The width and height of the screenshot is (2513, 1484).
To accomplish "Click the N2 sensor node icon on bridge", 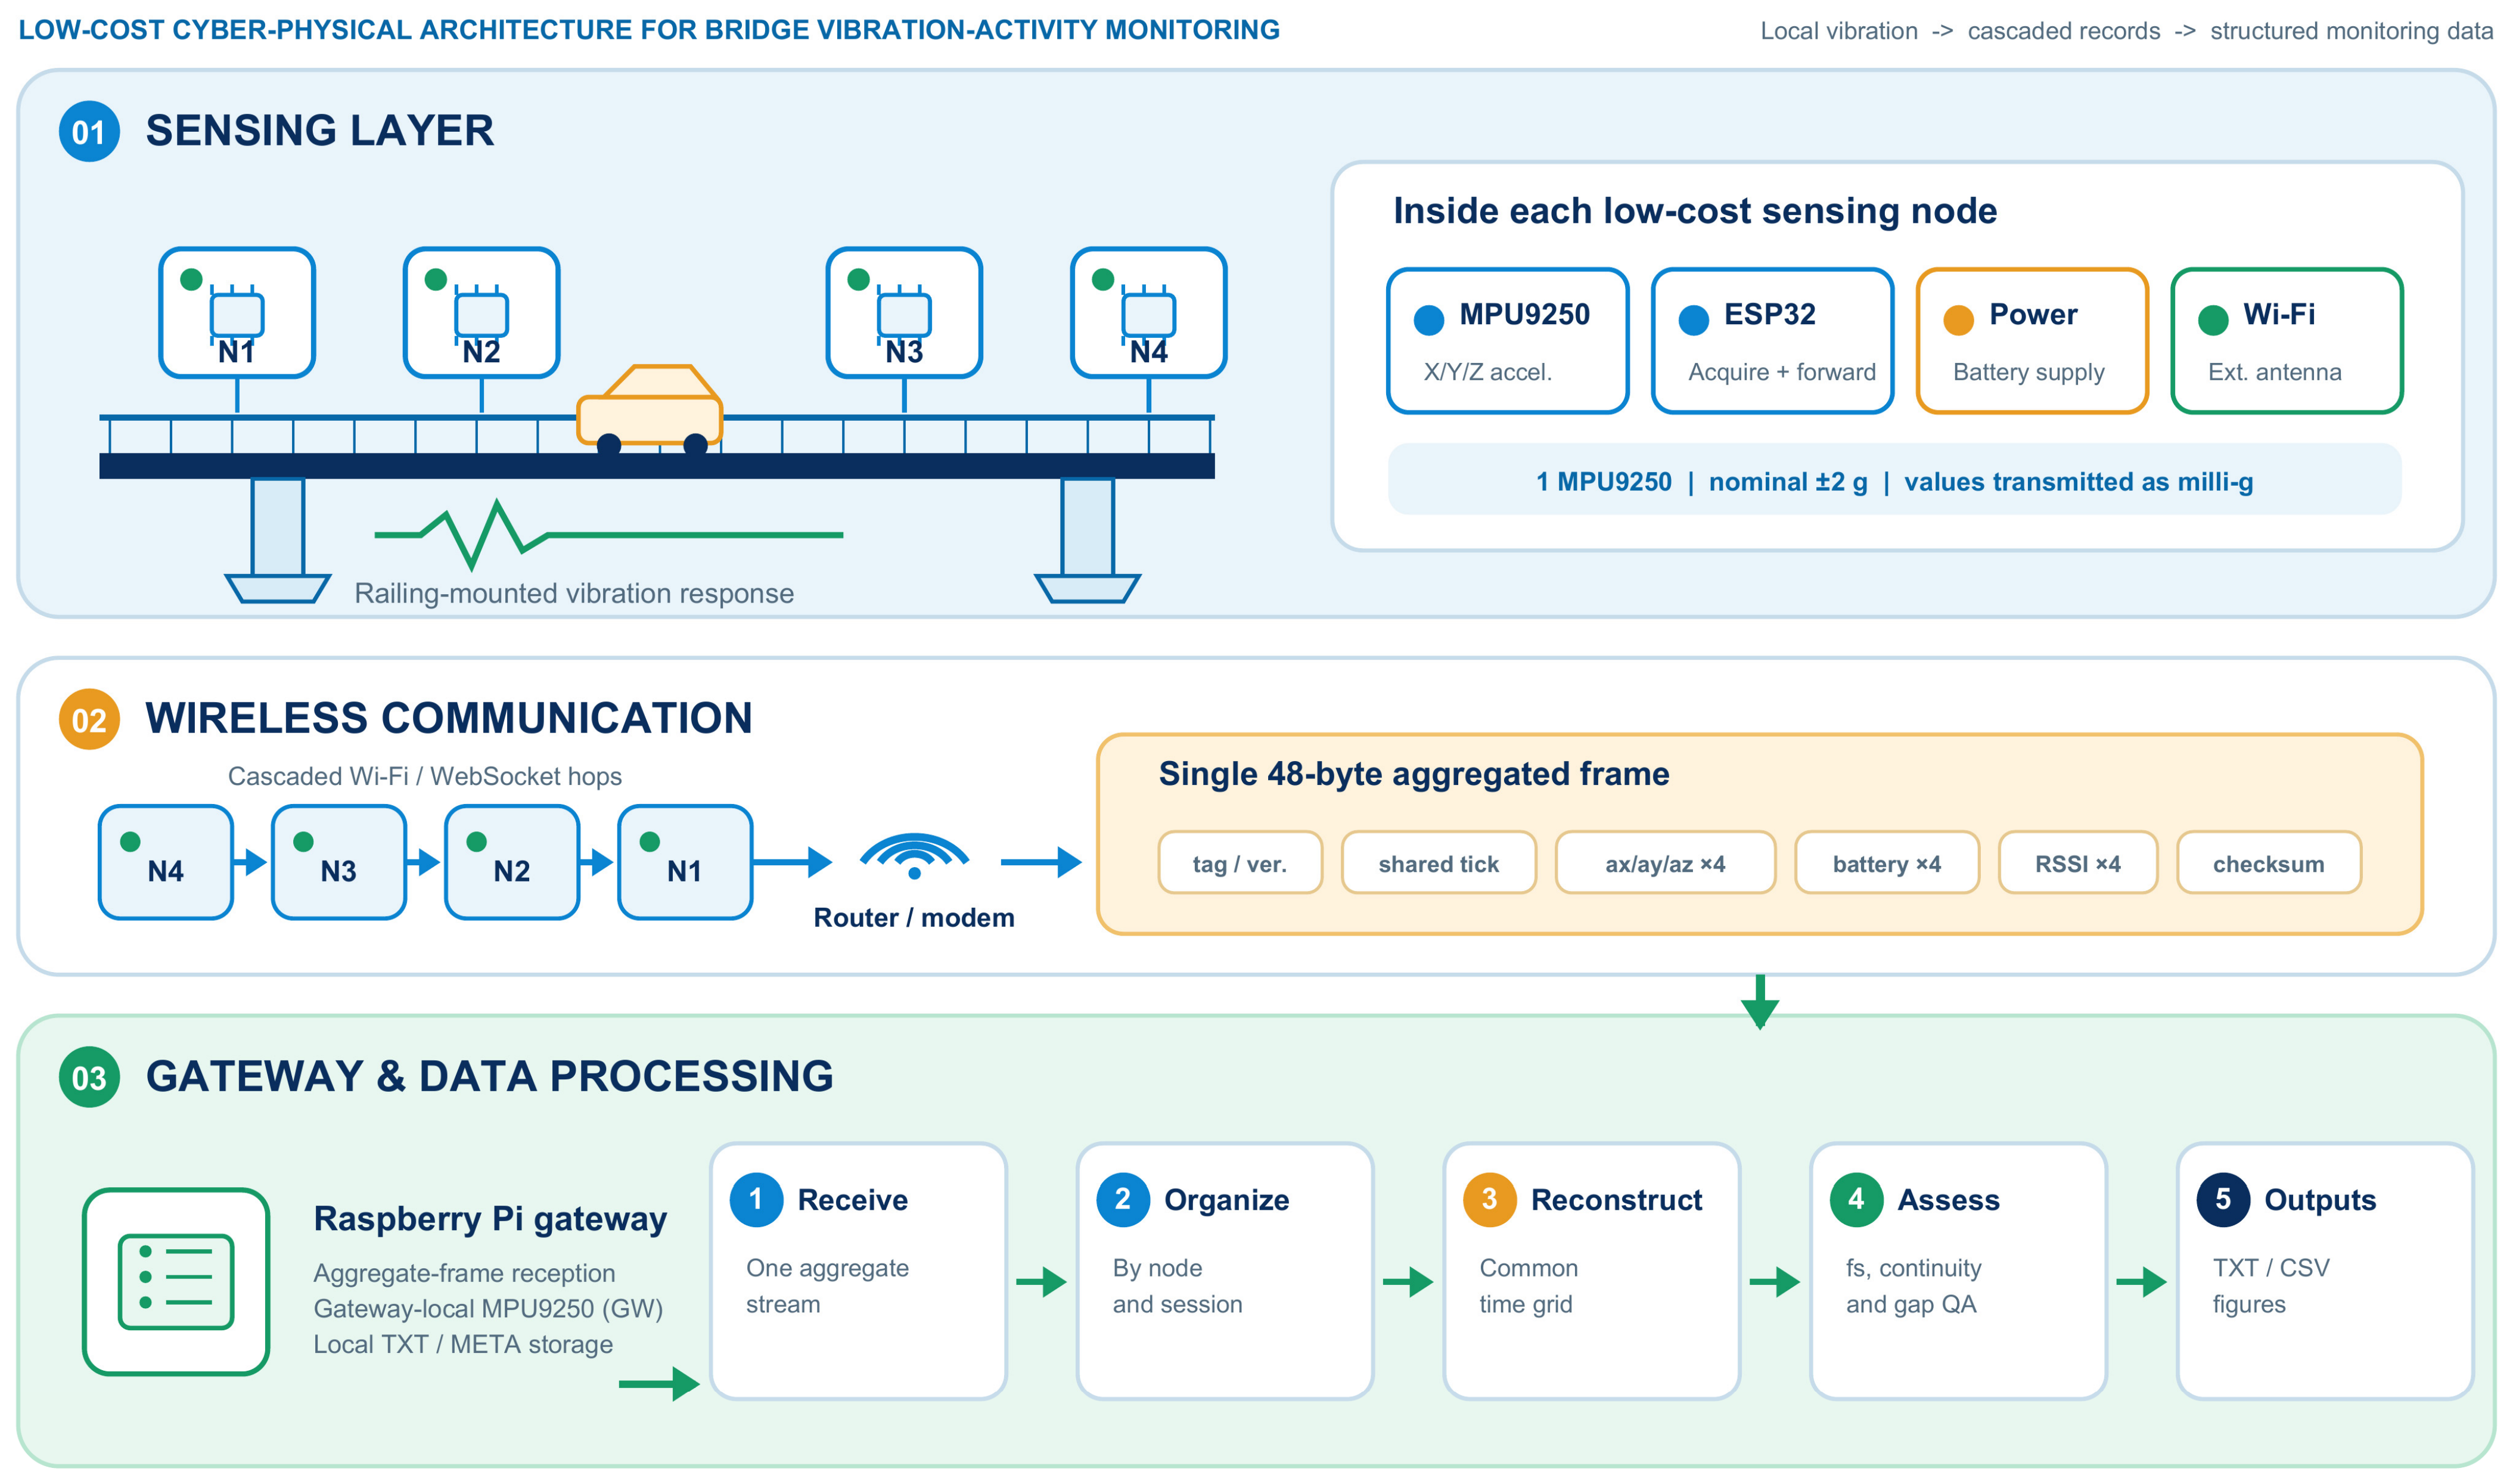I will click(x=482, y=313).
